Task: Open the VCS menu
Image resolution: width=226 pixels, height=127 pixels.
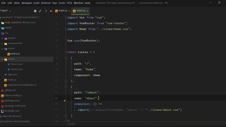Action: point(69,3)
